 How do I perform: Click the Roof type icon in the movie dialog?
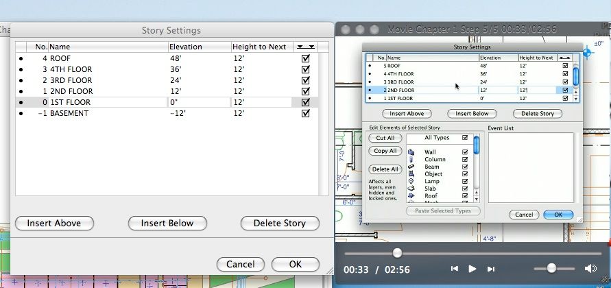pos(411,195)
